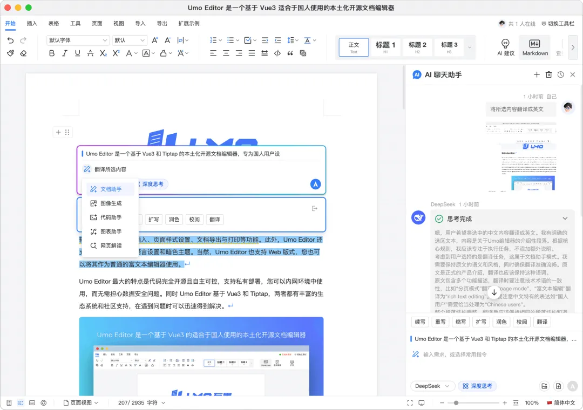Toggle 切换工具栏 toolbar mode
The width and height of the screenshot is (583, 410).
(x=558, y=23)
